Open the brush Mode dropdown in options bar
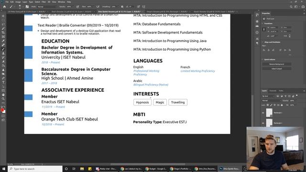Image resolution: width=306 pixels, height=172 pixels. pos(47,7)
